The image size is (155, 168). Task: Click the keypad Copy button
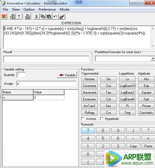[133, 146]
